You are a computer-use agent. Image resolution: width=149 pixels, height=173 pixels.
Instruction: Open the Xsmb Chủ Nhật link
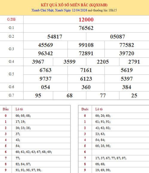[43, 10]
